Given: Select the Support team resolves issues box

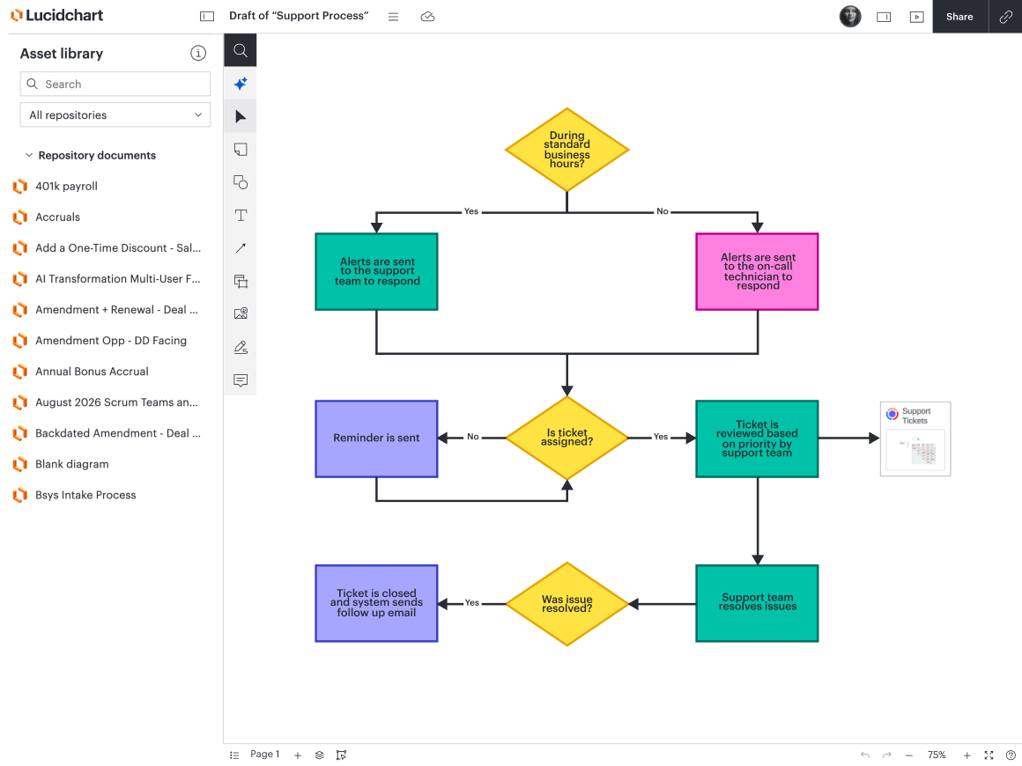Looking at the screenshot, I should (x=757, y=603).
